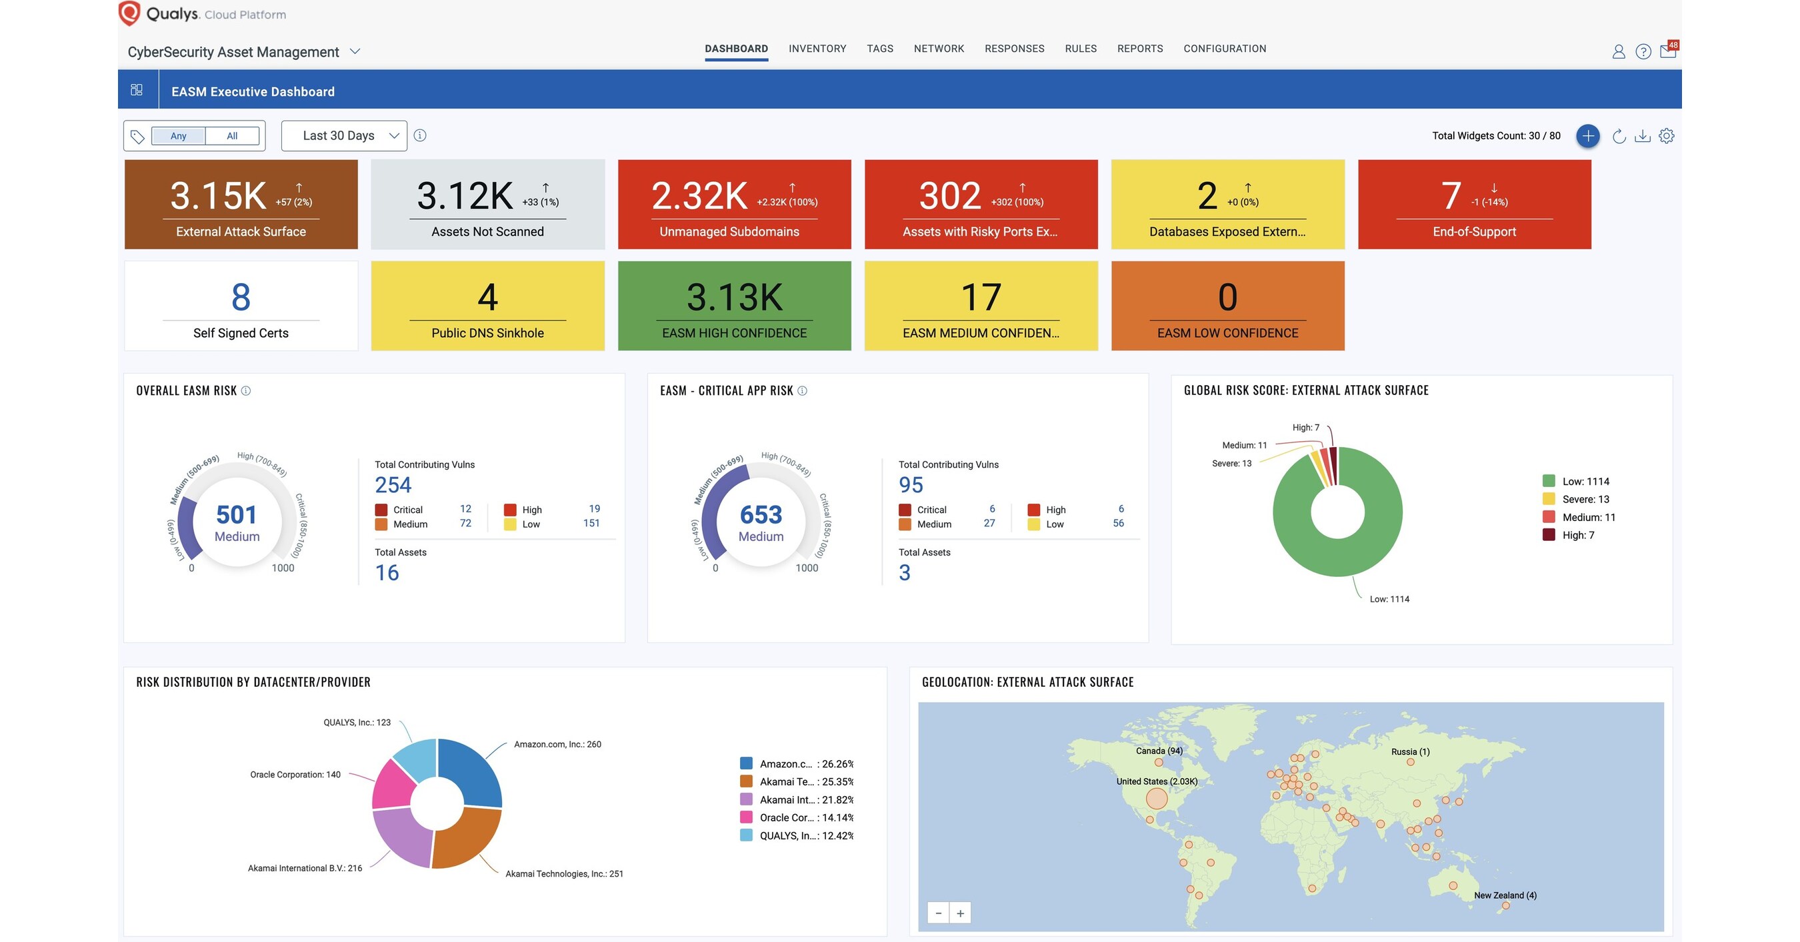Viewport: 1800px width, 942px height.
Task: Click the tag selector icon in filter box
Action: pyautogui.click(x=137, y=136)
